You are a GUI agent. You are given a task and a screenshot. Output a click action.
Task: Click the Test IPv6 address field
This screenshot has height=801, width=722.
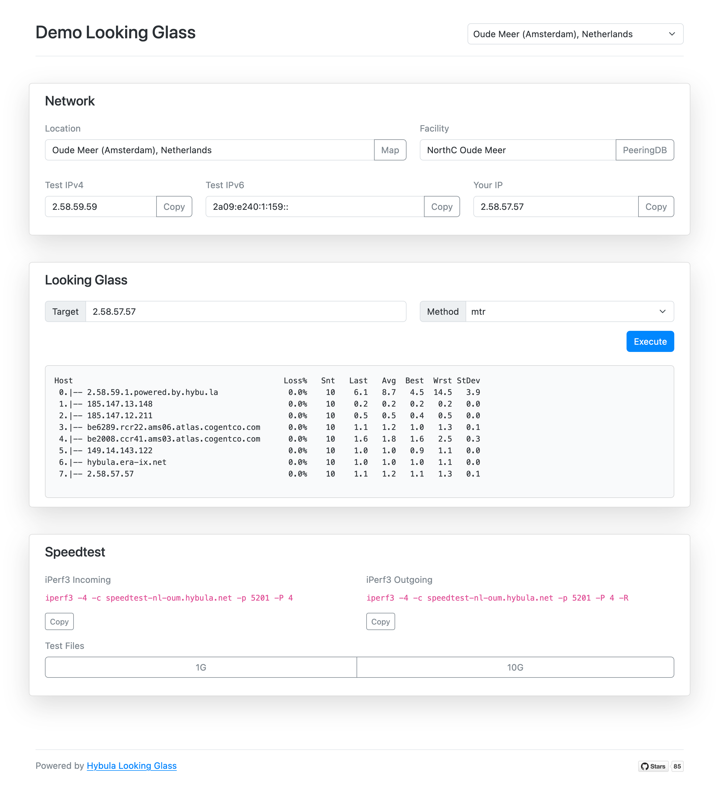[x=314, y=207]
